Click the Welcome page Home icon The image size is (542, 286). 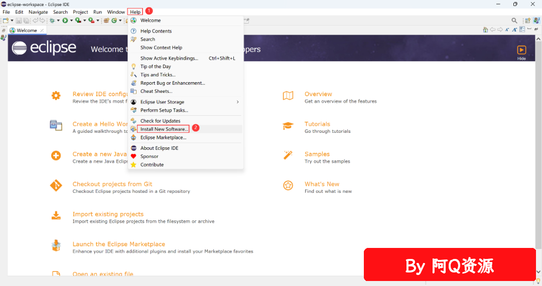[x=485, y=30]
